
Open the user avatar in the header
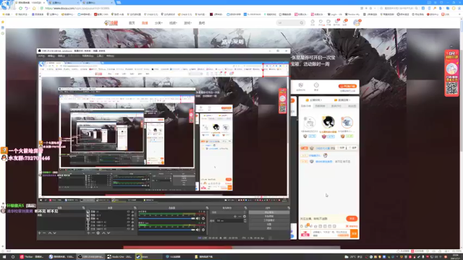coord(357,22)
